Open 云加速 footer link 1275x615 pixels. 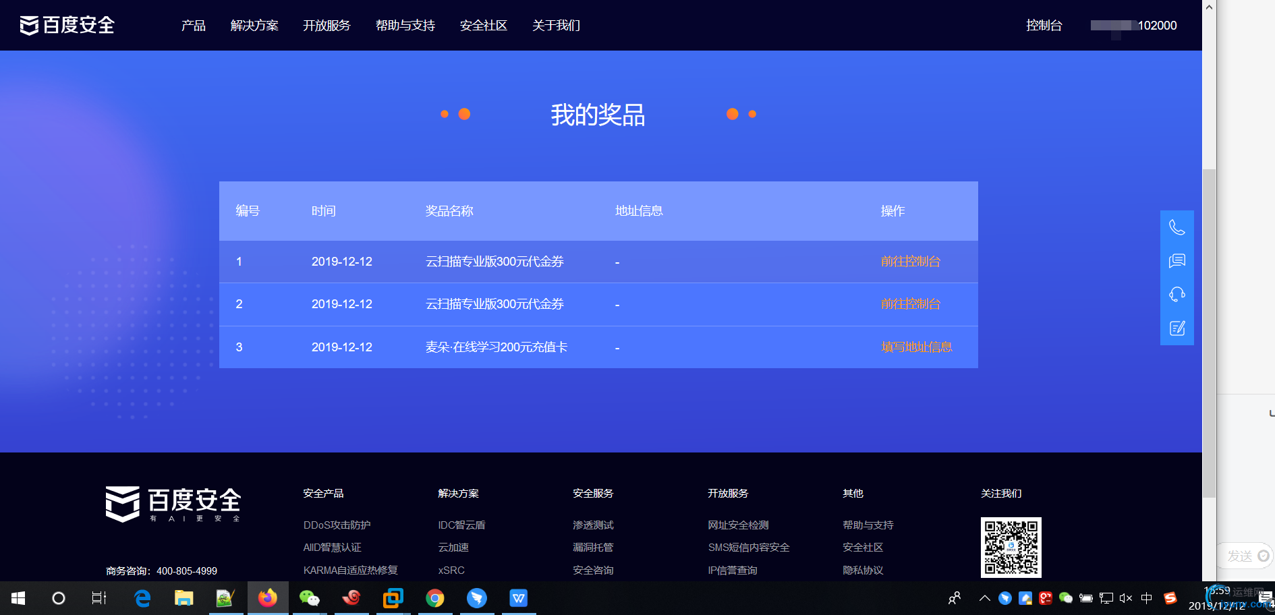(x=453, y=548)
